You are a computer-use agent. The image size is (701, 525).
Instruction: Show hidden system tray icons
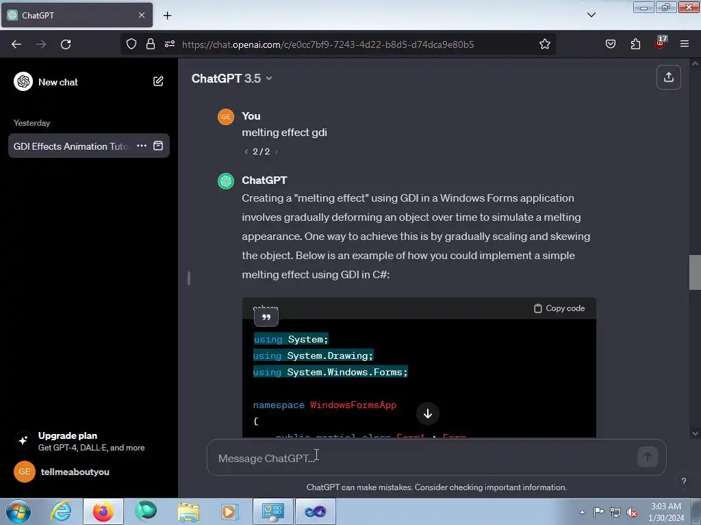pos(582,512)
